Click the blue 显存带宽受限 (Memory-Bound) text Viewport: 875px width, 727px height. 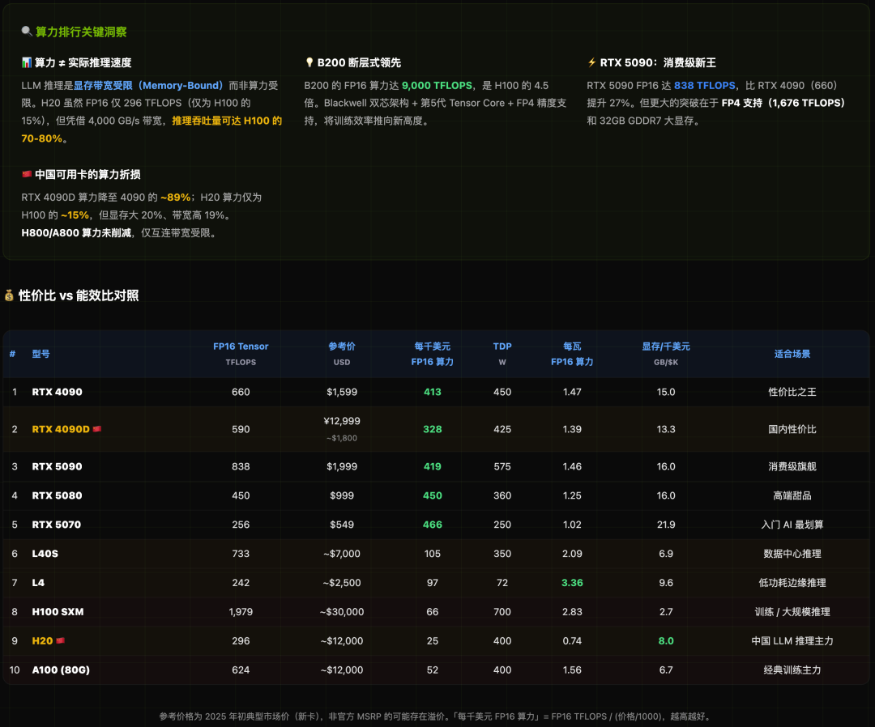pyautogui.click(x=148, y=85)
